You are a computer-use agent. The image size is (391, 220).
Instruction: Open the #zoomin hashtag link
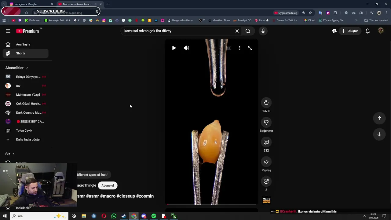[145, 196]
